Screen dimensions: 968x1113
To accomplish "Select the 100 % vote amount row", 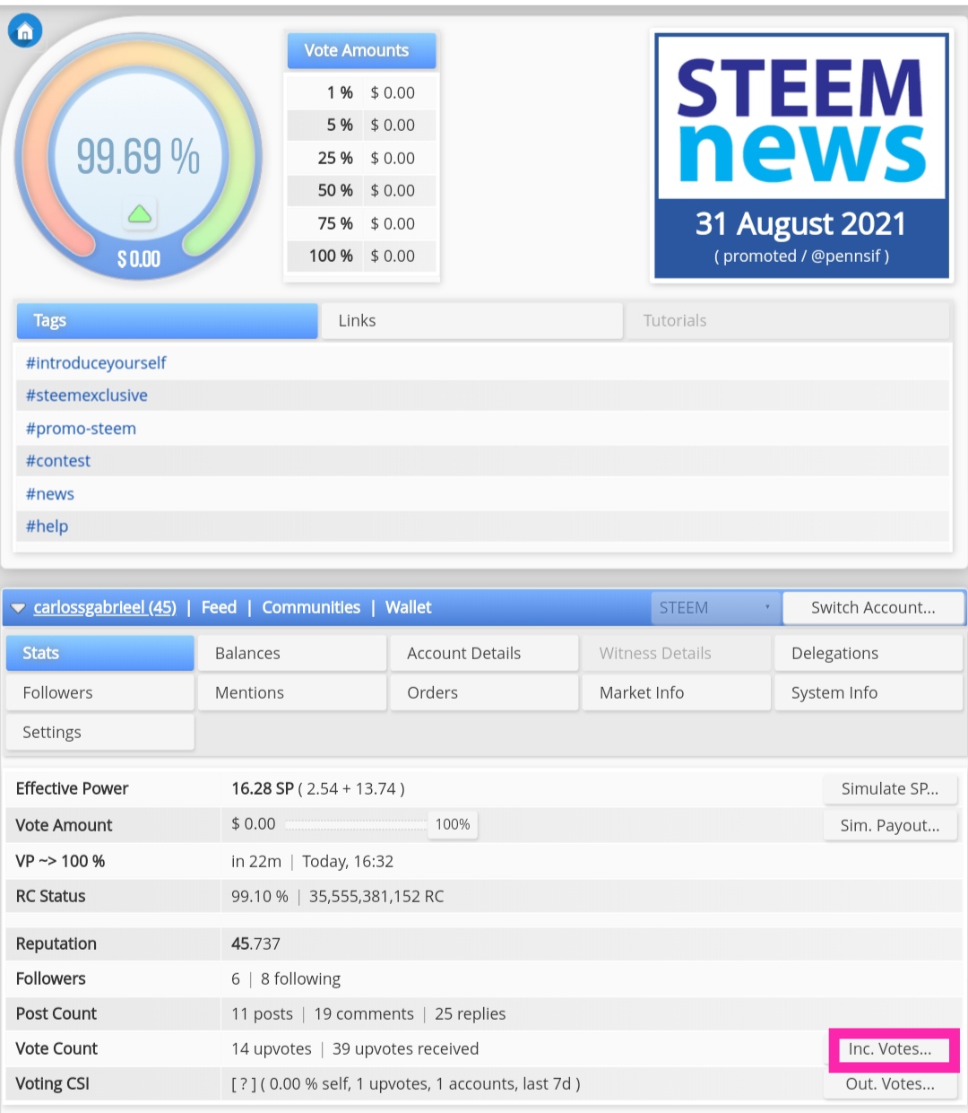I will point(361,256).
